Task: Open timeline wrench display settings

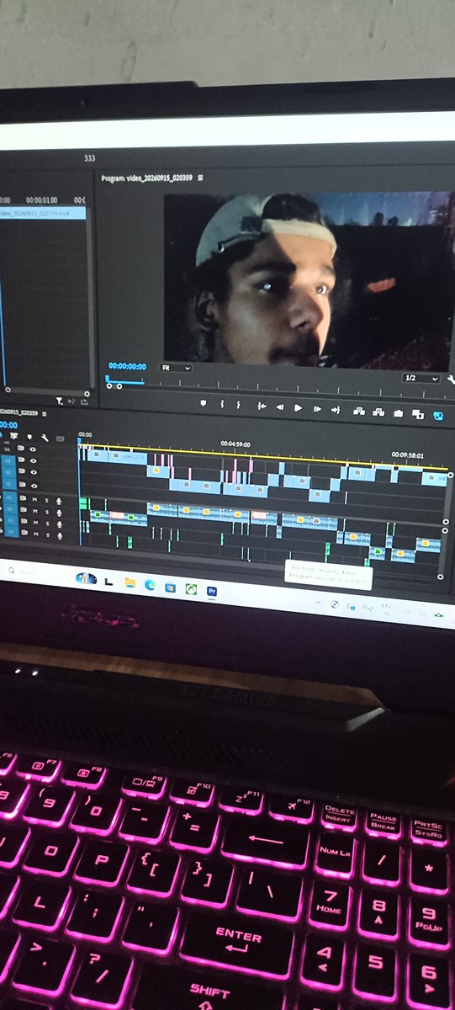Action: coord(45,438)
